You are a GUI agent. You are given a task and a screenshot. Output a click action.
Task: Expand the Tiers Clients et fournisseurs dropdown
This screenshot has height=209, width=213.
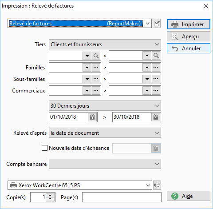pos(105,44)
